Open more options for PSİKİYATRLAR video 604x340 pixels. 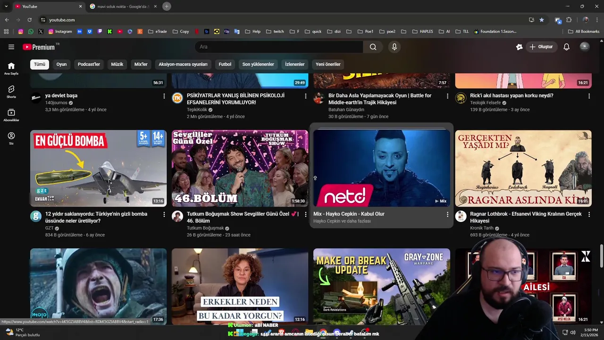point(306,96)
